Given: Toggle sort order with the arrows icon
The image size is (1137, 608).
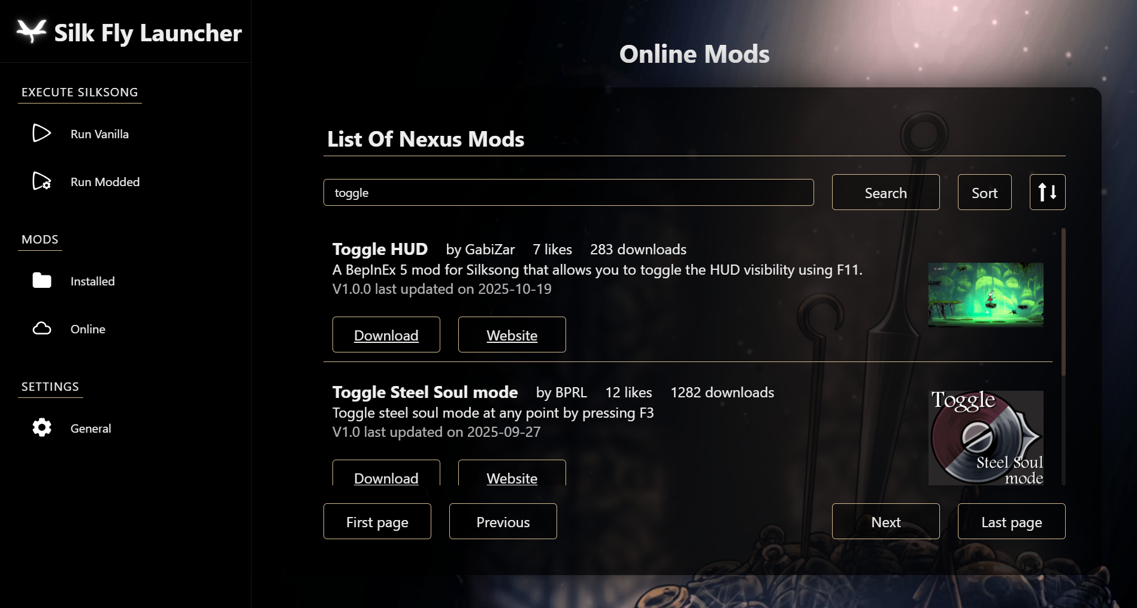Looking at the screenshot, I should point(1047,192).
